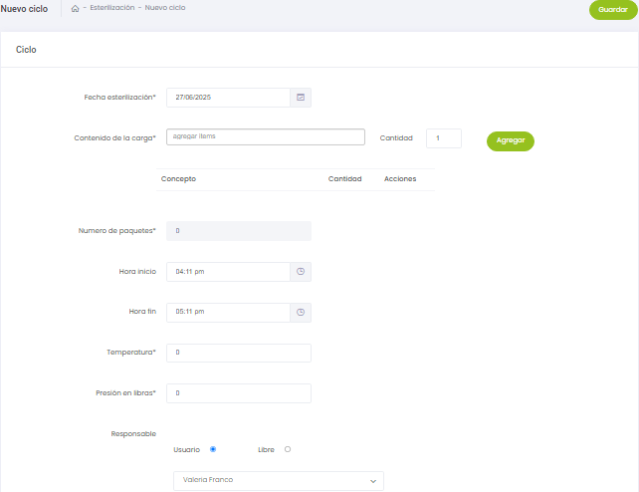Select the Libre radio button

(288, 449)
